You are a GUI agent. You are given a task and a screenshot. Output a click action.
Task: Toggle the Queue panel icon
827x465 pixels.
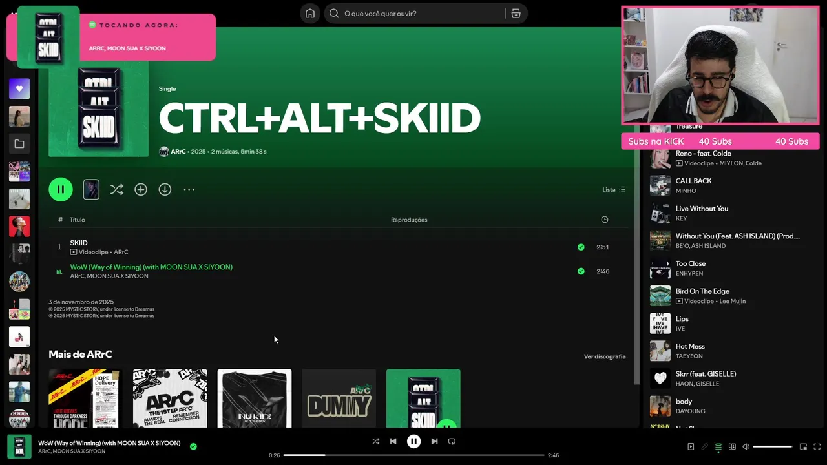tap(718, 447)
